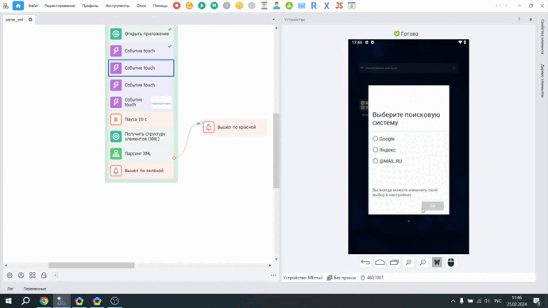Click the tab list dropdown arrow

point(274,20)
